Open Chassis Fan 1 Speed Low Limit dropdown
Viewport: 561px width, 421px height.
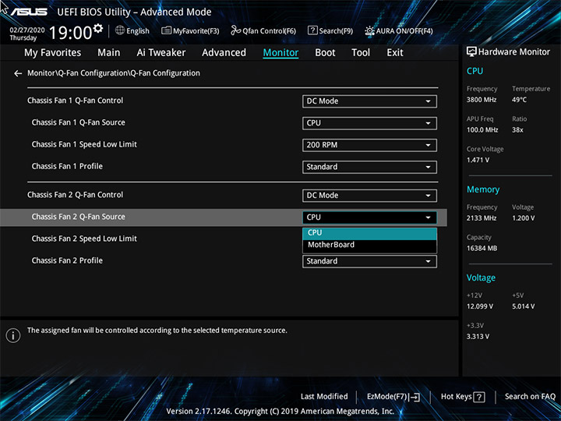(369, 145)
